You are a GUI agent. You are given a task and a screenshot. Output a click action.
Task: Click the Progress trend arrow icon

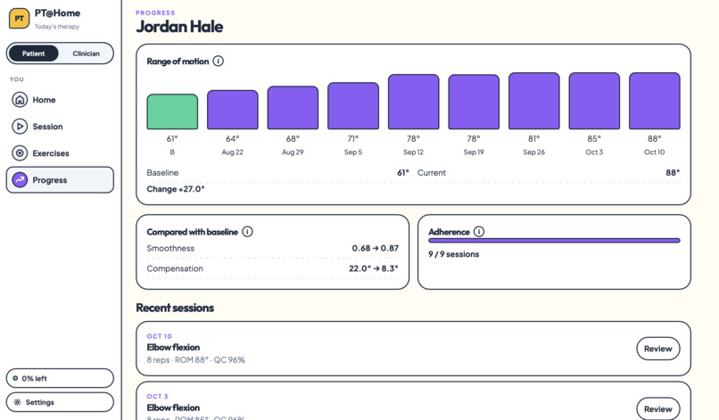[x=20, y=180]
